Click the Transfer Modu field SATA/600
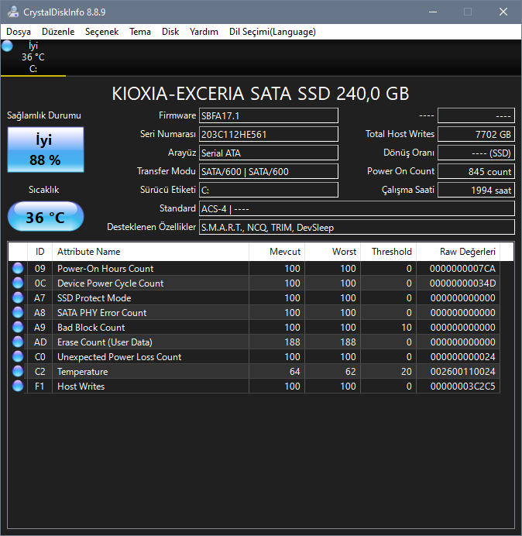This screenshot has width=522, height=536. pyautogui.click(x=269, y=171)
